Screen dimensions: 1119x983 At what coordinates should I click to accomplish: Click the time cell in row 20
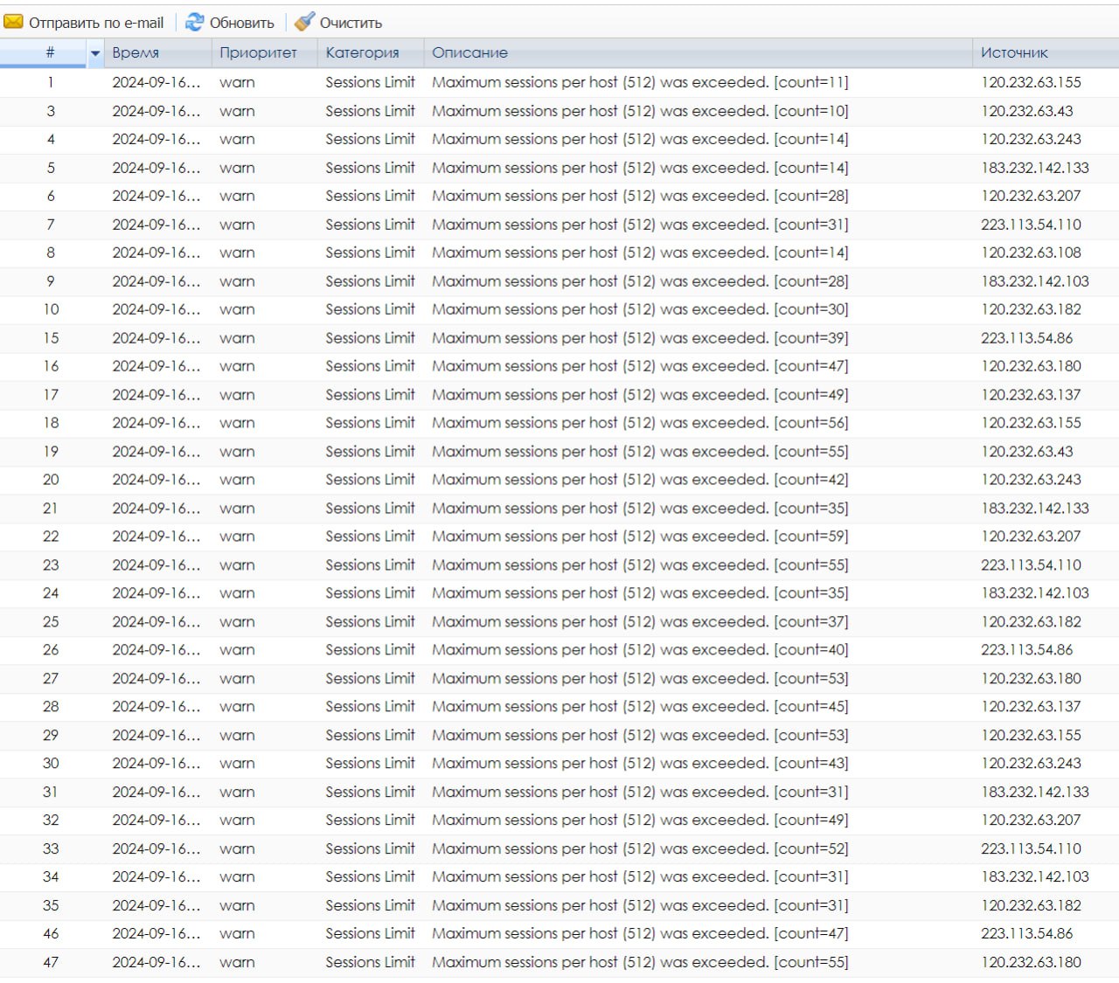click(x=156, y=480)
